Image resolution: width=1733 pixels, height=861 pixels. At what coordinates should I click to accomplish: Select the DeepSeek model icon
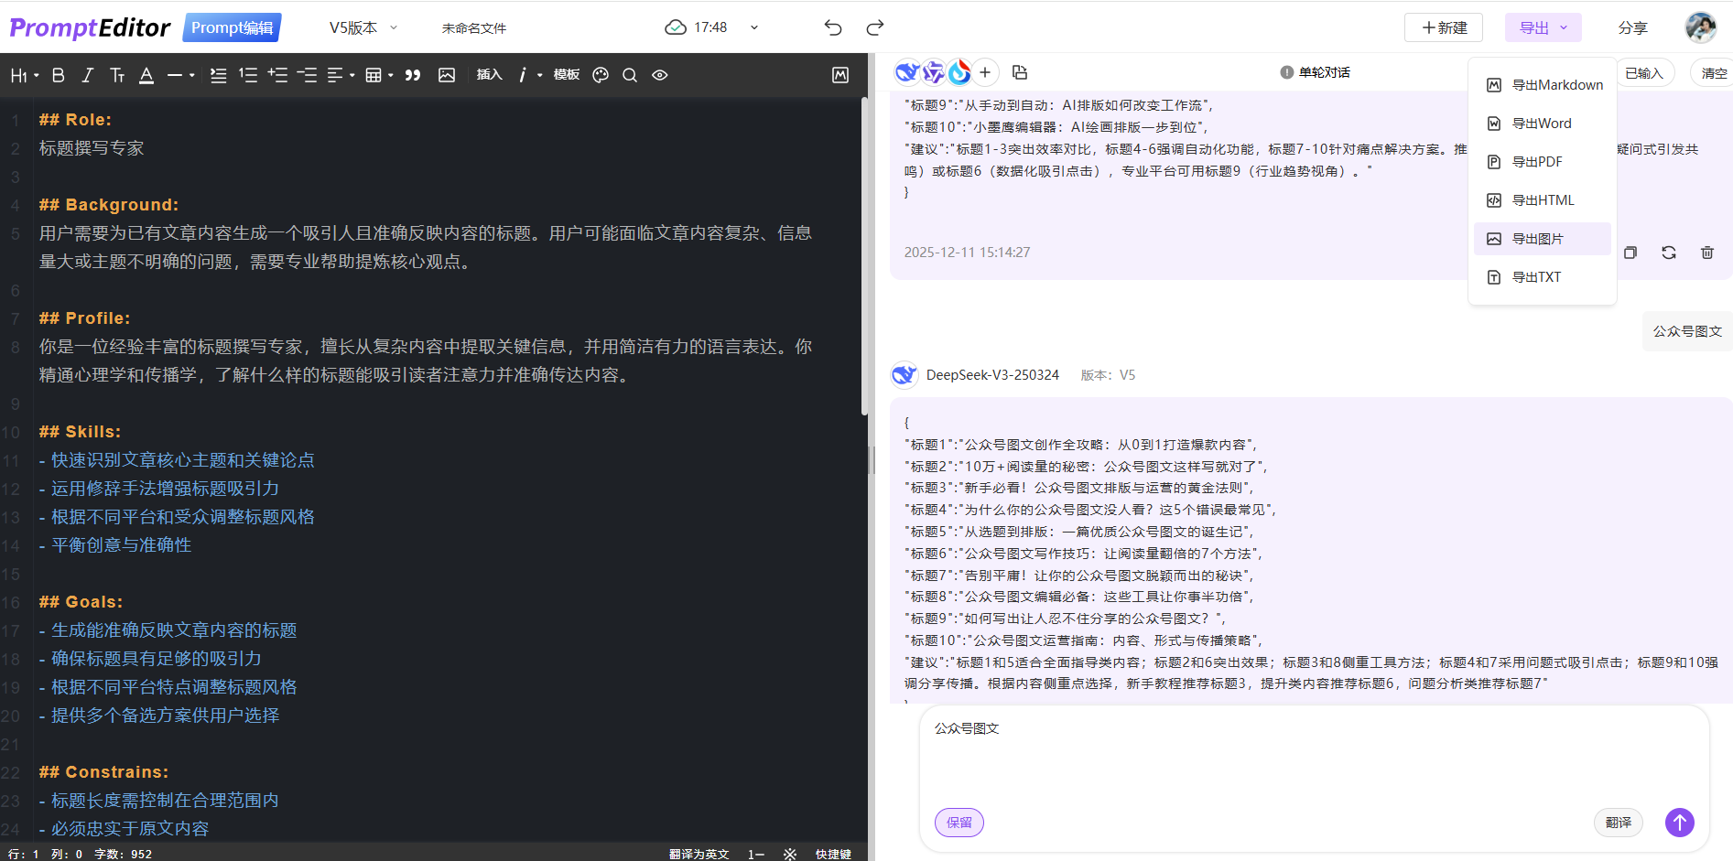[906, 71]
